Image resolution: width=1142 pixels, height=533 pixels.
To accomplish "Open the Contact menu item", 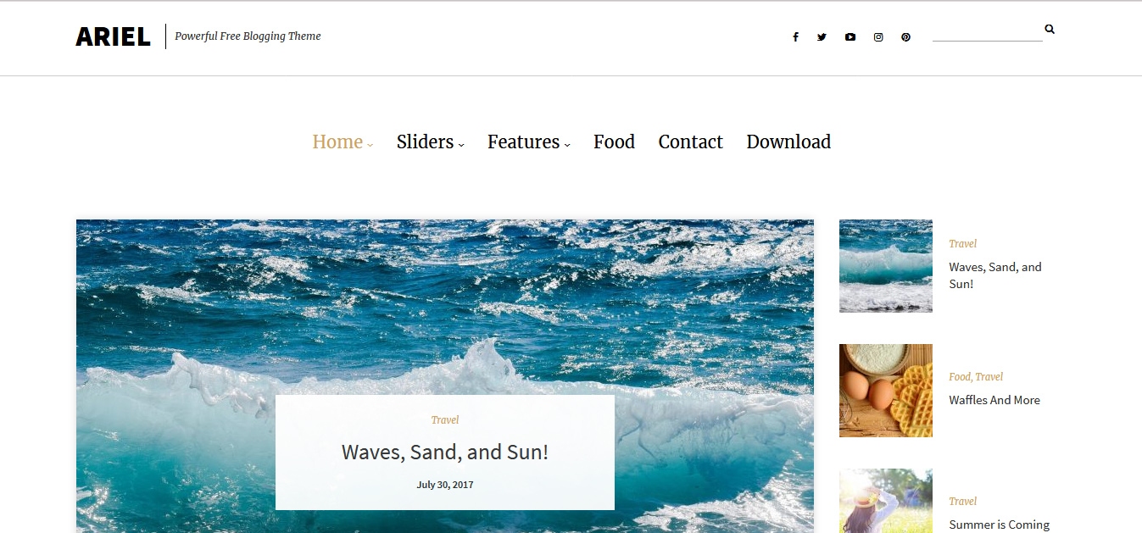I will pos(690,142).
